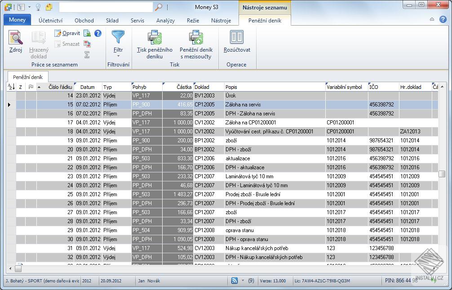Screen dimensions: 452x290
Task: Open Peněžní deník s mezisoučty print
Action: (x=196, y=37)
